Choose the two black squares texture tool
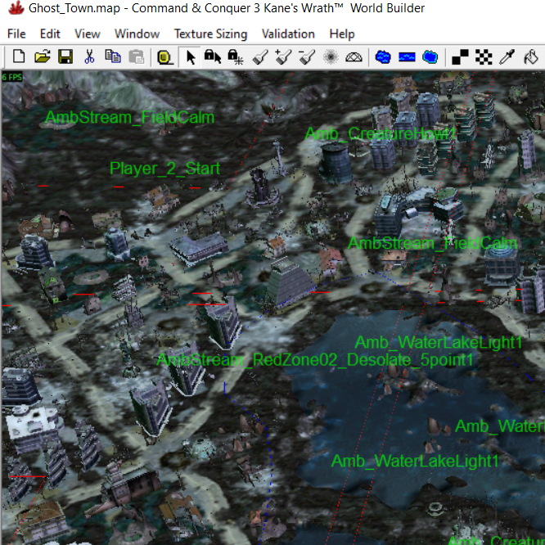Screen dimensions: 545x545 coord(460,57)
